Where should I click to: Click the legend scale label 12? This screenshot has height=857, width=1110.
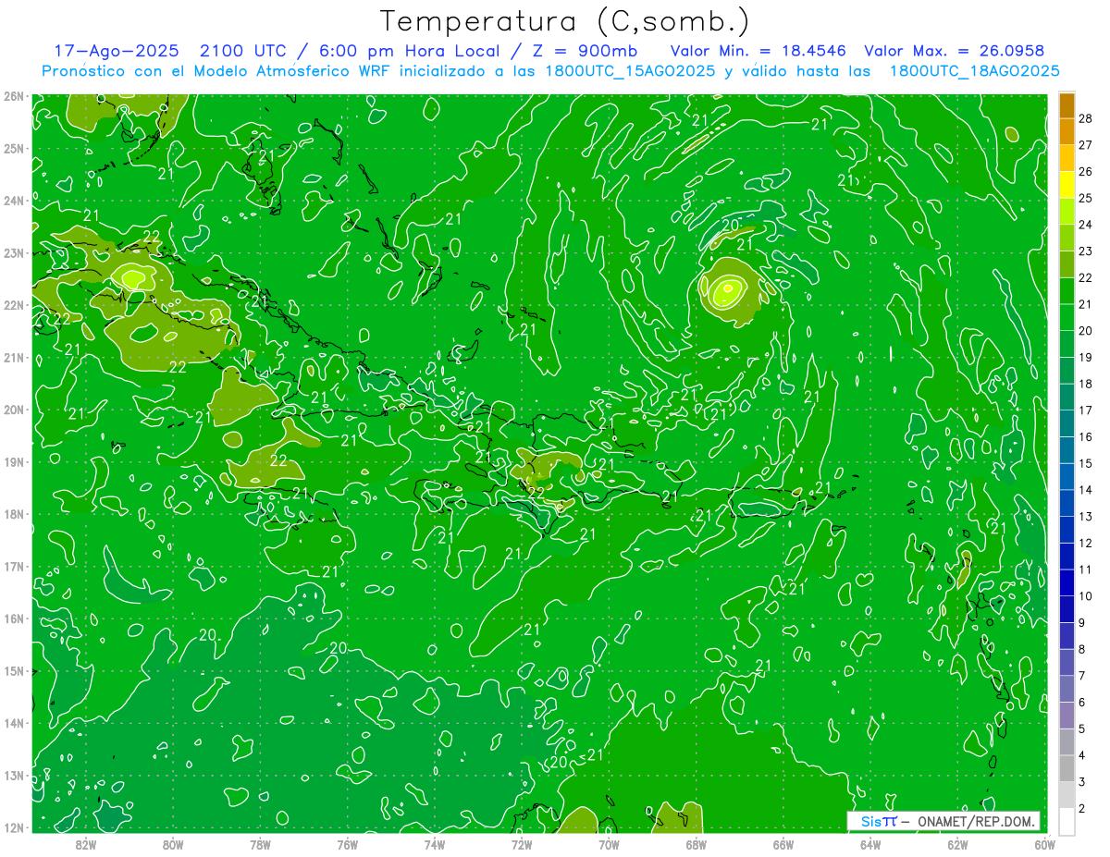point(1085,543)
